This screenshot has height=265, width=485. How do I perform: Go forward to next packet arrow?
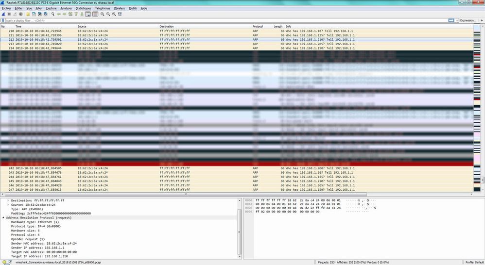[x=64, y=14]
